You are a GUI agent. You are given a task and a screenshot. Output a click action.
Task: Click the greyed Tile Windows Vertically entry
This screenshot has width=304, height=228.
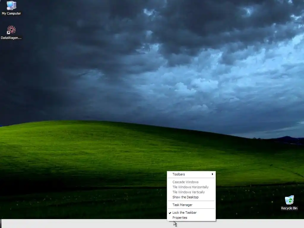click(x=191, y=192)
